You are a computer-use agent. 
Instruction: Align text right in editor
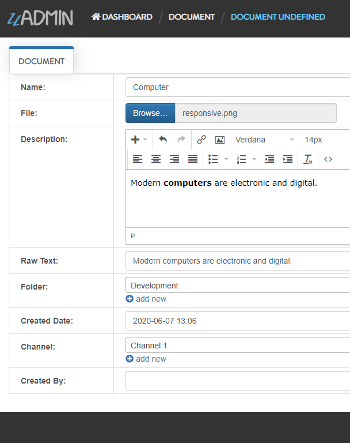click(x=174, y=159)
